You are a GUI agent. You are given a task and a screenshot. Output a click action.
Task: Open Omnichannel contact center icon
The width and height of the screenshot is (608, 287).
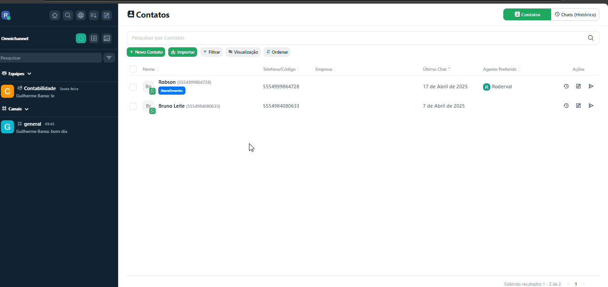(94, 38)
